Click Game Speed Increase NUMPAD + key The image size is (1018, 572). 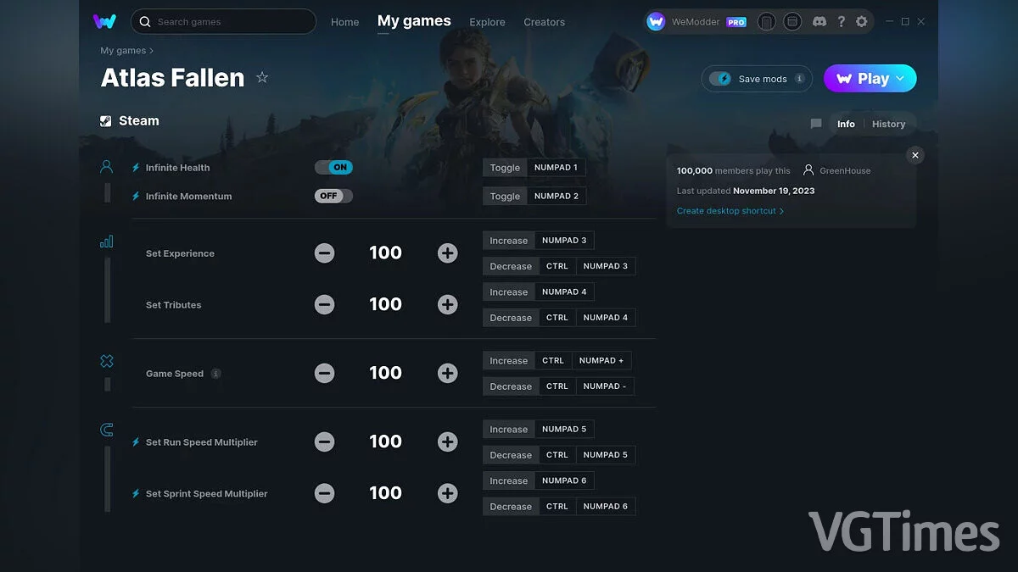click(601, 361)
